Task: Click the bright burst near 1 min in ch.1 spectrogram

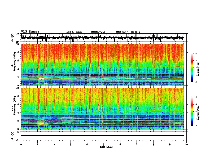Action: pyautogui.click(x=41, y=79)
